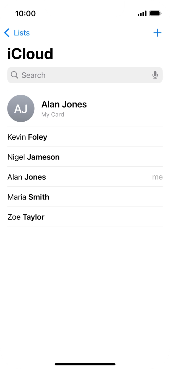Open the Alan Jones list entry
This screenshot has height=369, width=170.
point(27,177)
